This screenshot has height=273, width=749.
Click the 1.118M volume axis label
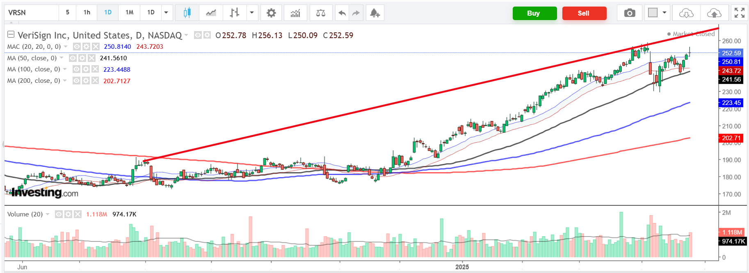[x=731, y=232]
